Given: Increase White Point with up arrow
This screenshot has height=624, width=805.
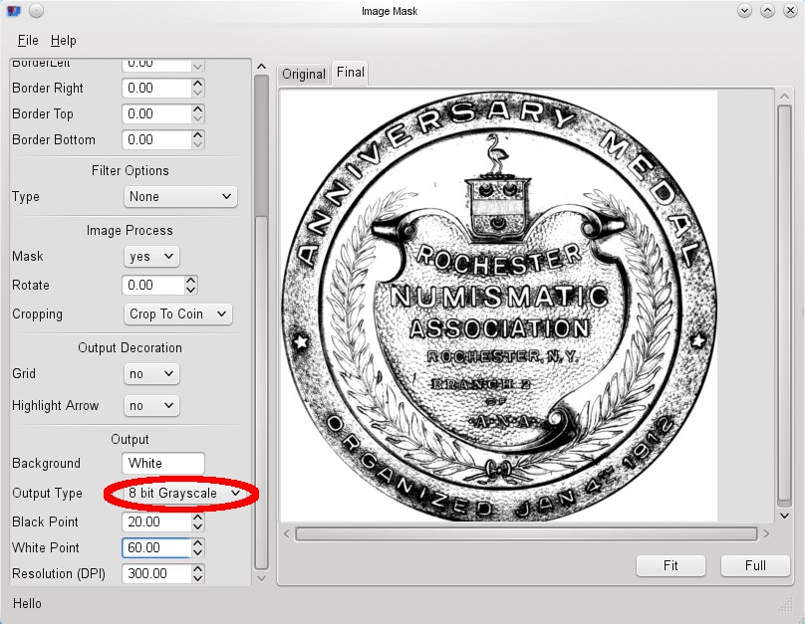Looking at the screenshot, I should (198, 542).
